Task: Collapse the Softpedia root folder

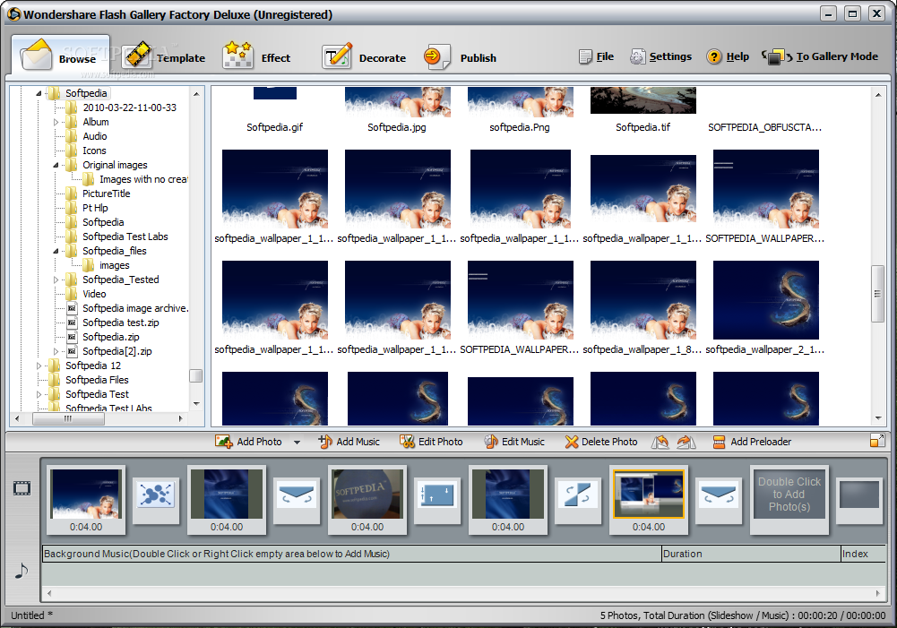Action: coord(39,93)
